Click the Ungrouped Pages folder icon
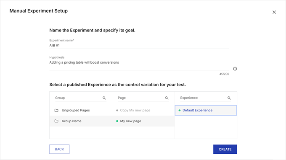 click(56, 110)
